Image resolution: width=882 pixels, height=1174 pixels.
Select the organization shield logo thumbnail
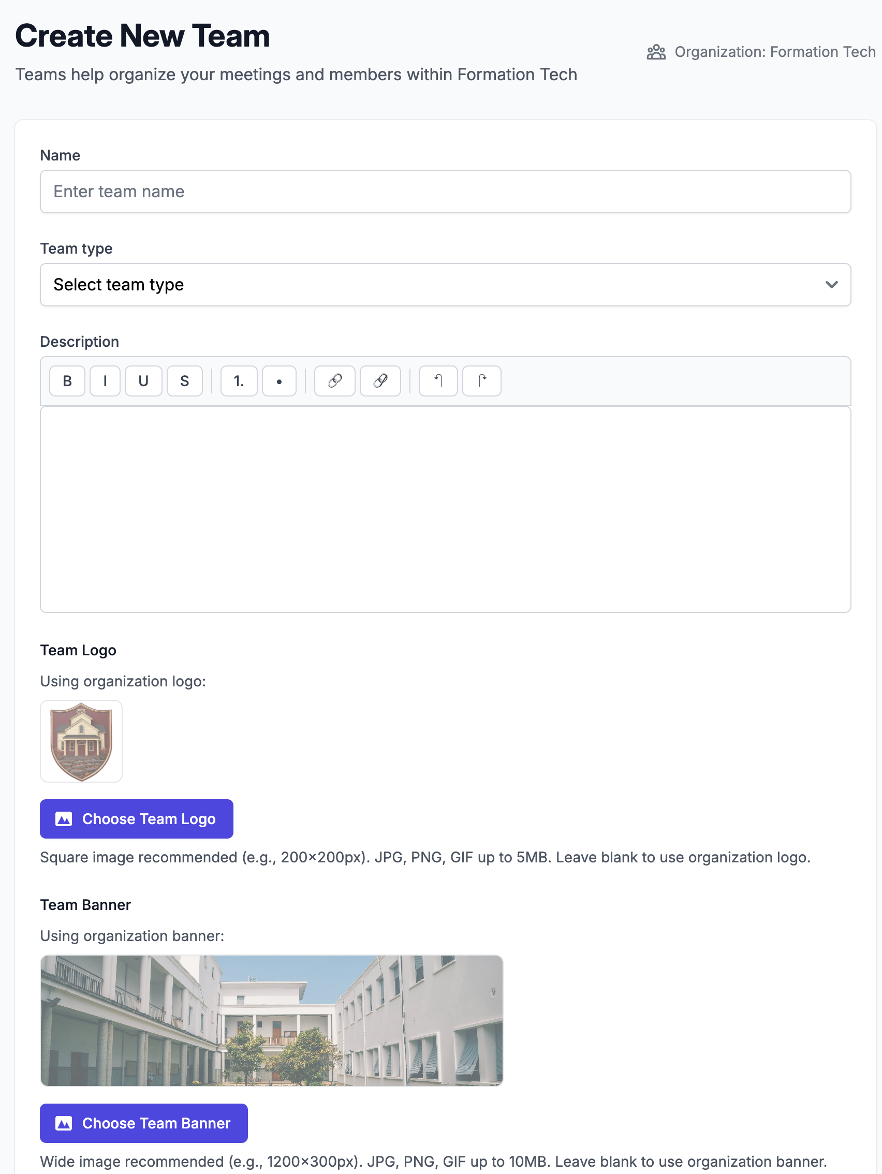pos(81,741)
